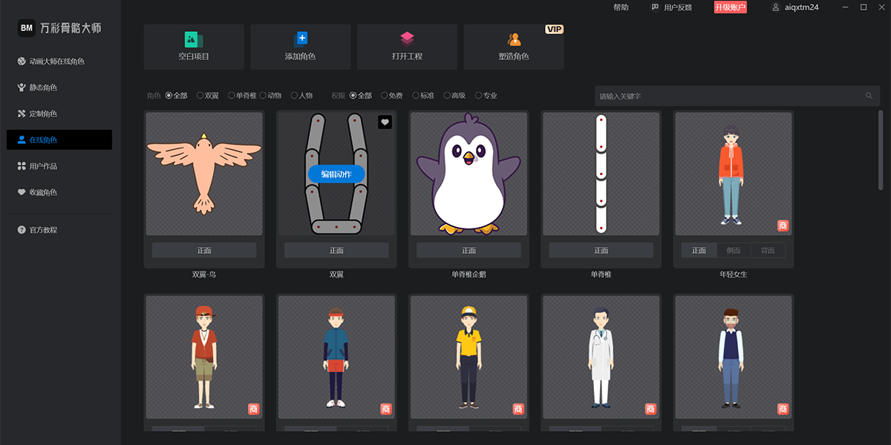The width and height of the screenshot is (891, 445).
Task: Click the 用户反馈 feedback flag icon
Action: 655,7
